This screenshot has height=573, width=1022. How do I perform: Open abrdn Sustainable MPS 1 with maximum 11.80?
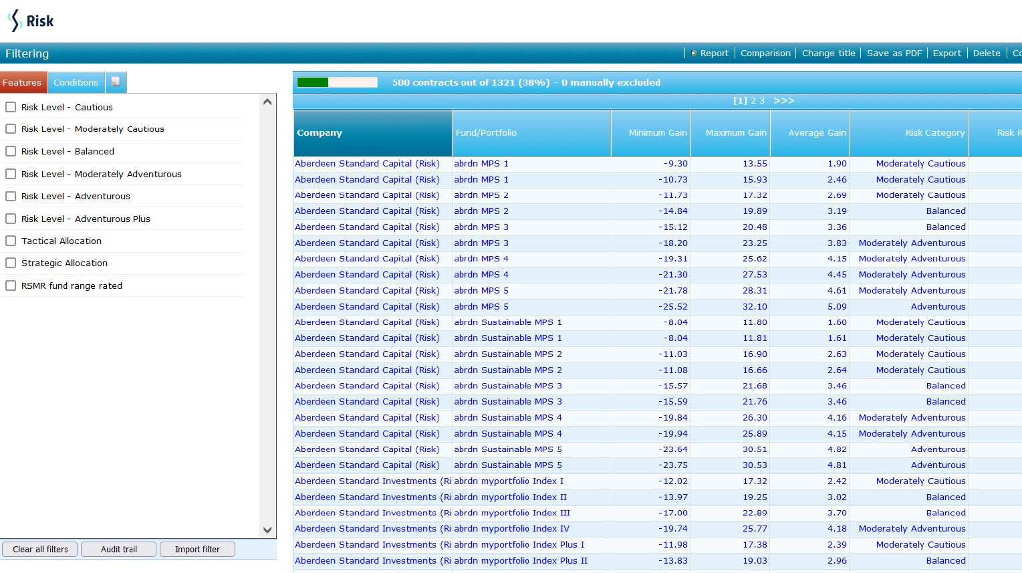coord(508,322)
